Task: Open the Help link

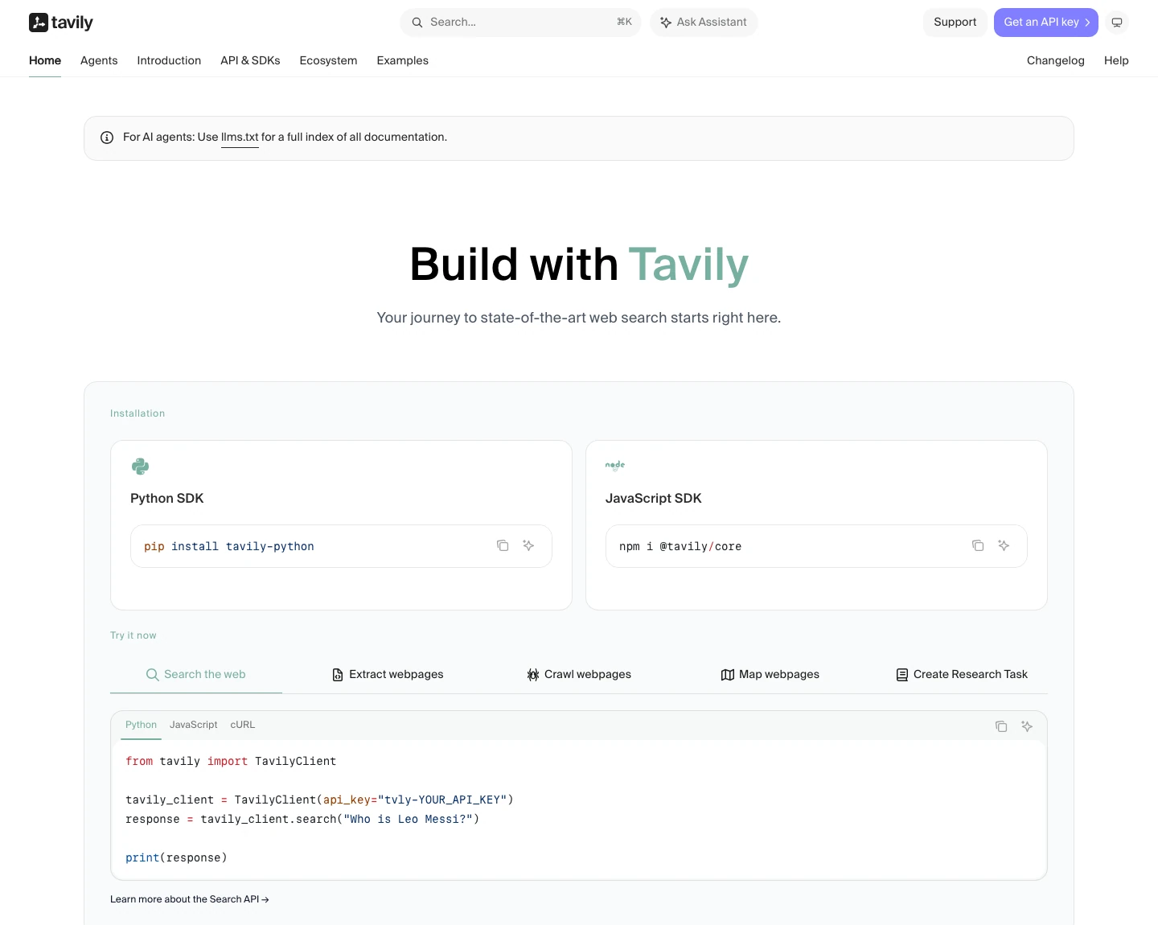Action: click(x=1116, y=60)
